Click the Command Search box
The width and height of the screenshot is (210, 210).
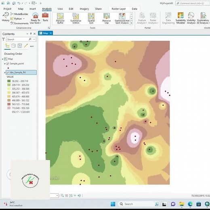(193, 3)
